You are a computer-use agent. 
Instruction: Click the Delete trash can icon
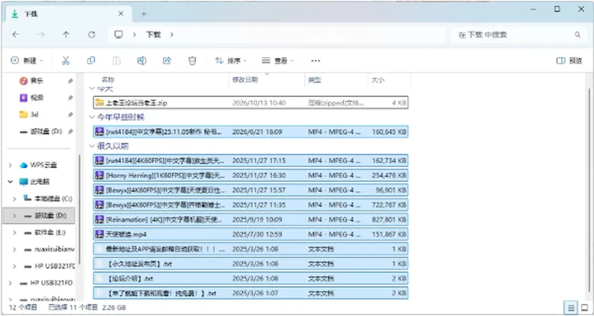[192, 61]
